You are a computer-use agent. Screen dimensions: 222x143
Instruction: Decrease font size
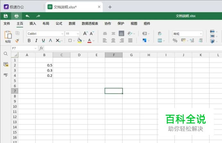[92, 34]
